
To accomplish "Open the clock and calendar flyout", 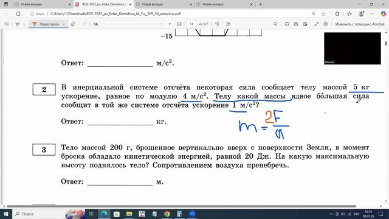I will [368, 214].
